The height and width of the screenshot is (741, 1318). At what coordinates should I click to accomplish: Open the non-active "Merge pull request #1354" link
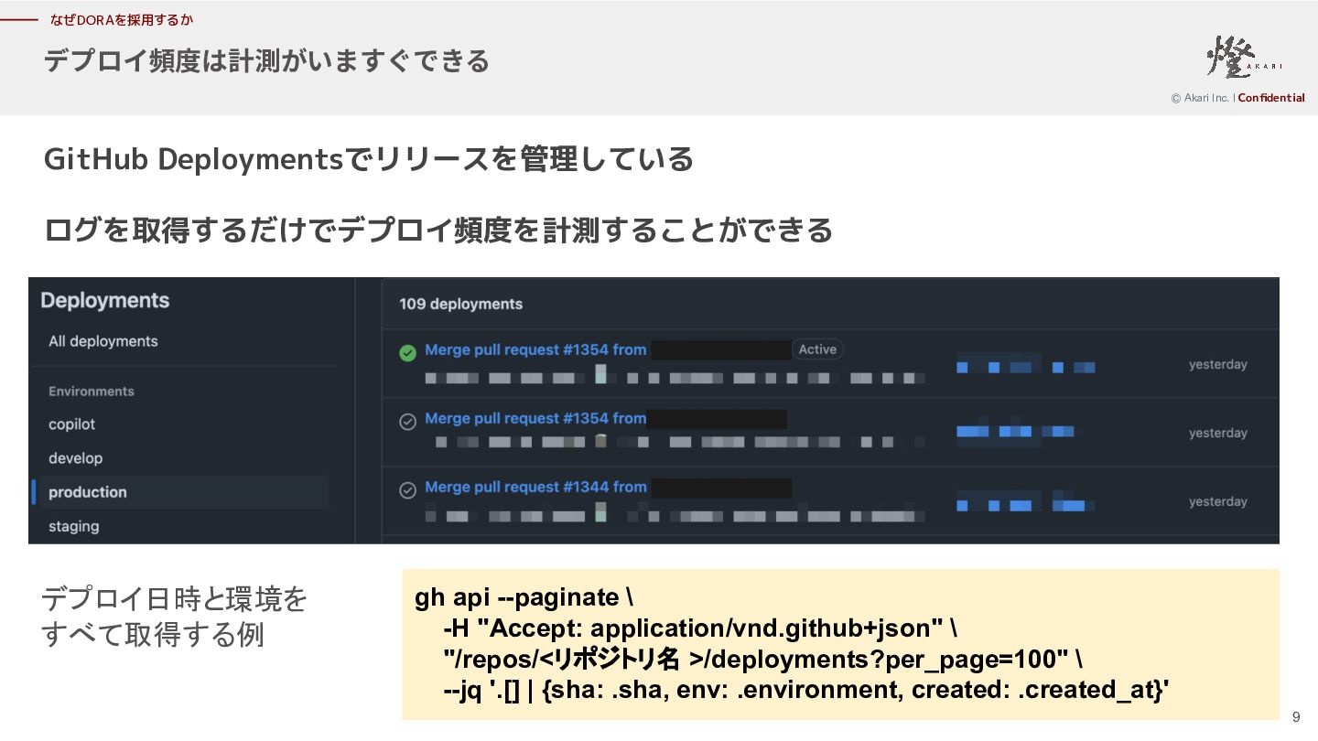[535, 418]
